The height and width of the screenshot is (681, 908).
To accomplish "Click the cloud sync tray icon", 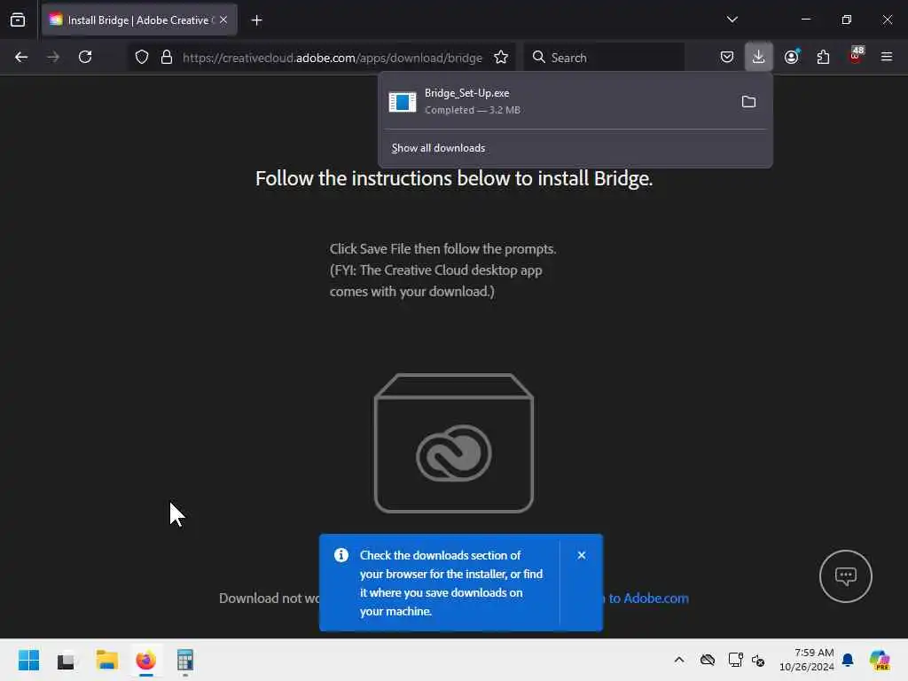I will pos(708,660).
